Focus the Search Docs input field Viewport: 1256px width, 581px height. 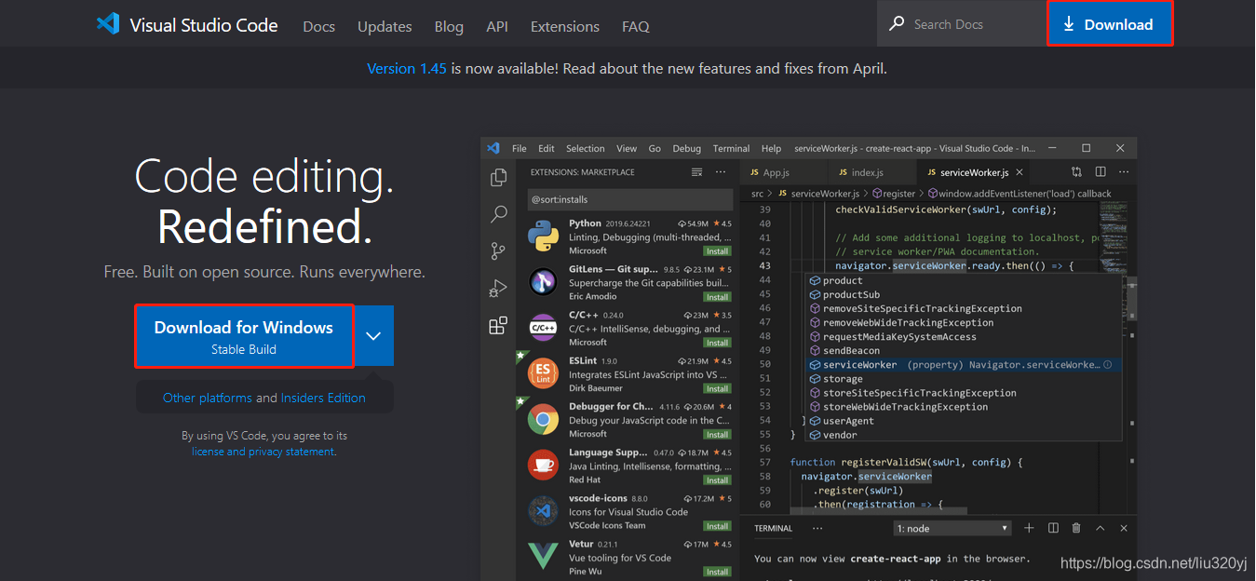tap(962, 24)
